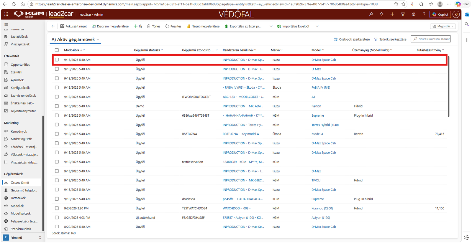Toggle the select-all checkbox in the header row

(57, 50)
